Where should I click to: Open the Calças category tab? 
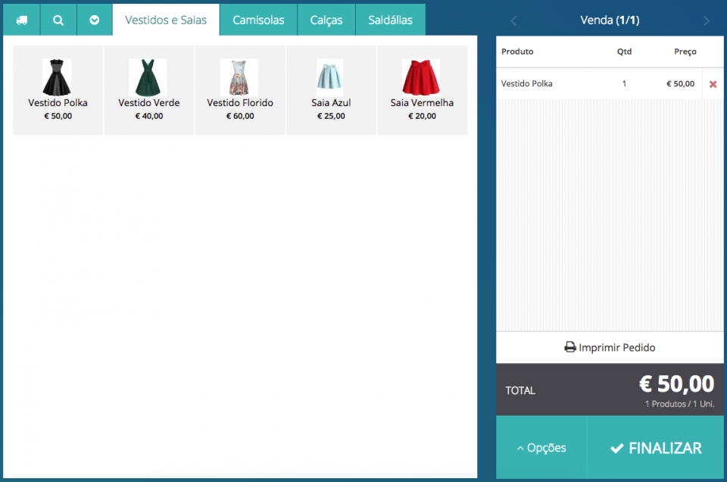point(326,20)
